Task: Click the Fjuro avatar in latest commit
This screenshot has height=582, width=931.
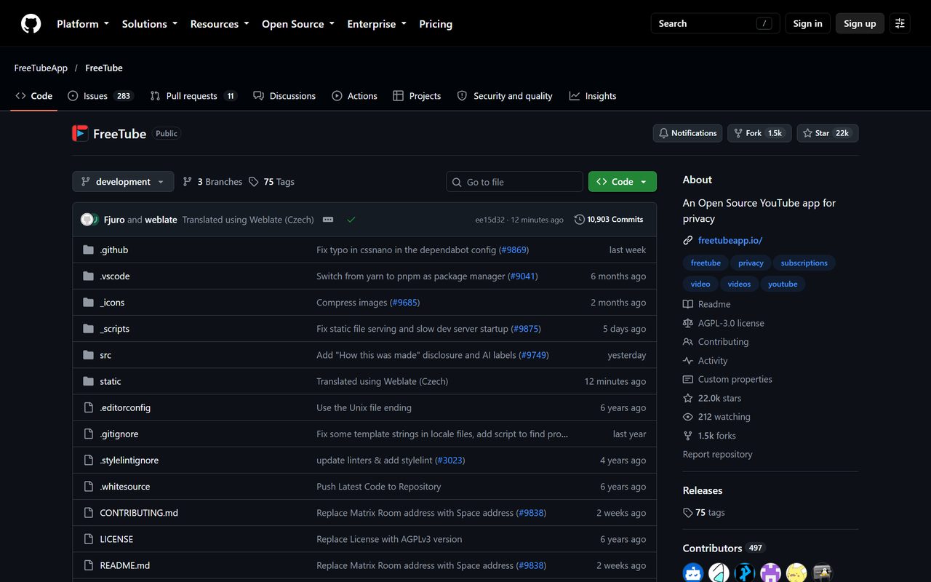Action: [89, 220]
